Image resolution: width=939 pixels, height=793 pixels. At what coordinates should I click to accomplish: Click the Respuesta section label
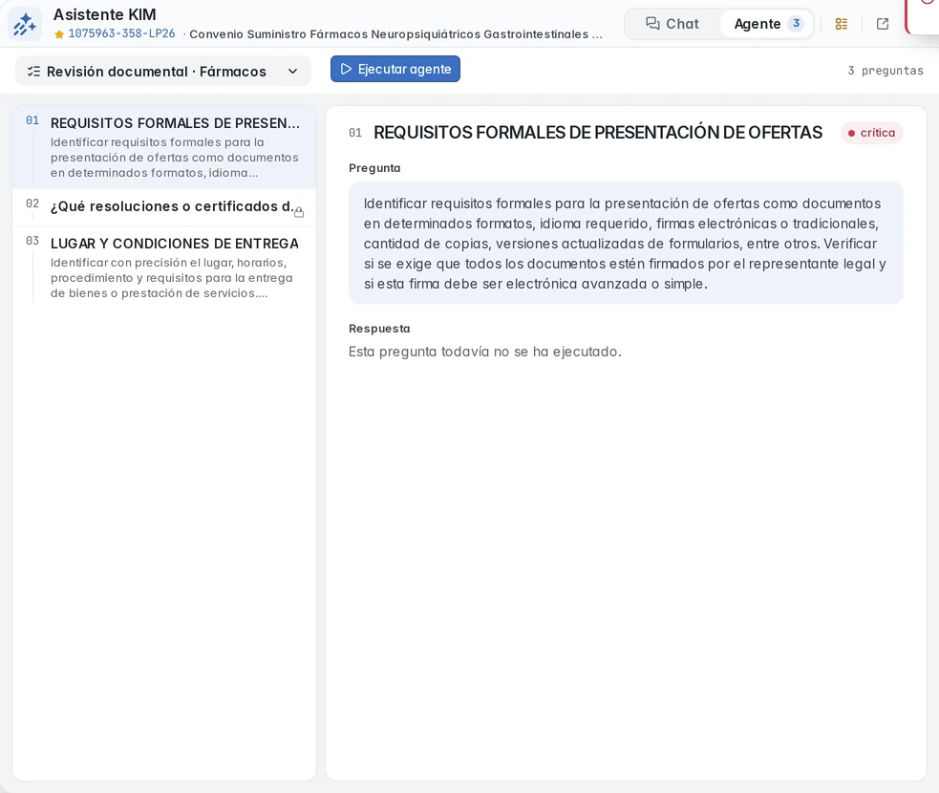(x=379, y=329)
